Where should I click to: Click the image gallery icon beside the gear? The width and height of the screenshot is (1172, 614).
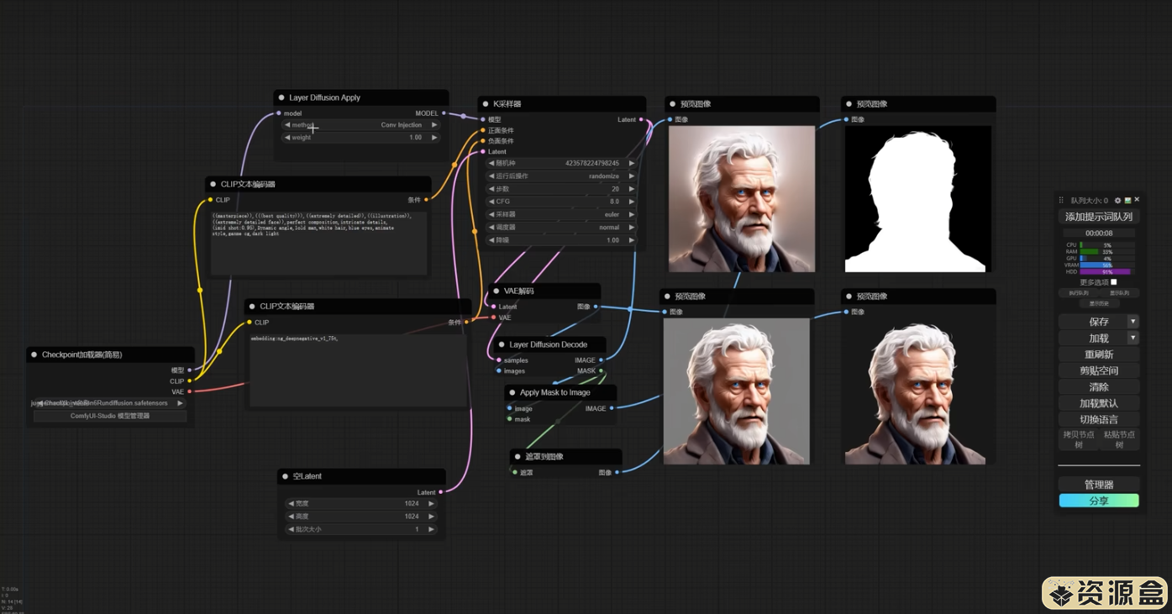(x=1127, y=201)
